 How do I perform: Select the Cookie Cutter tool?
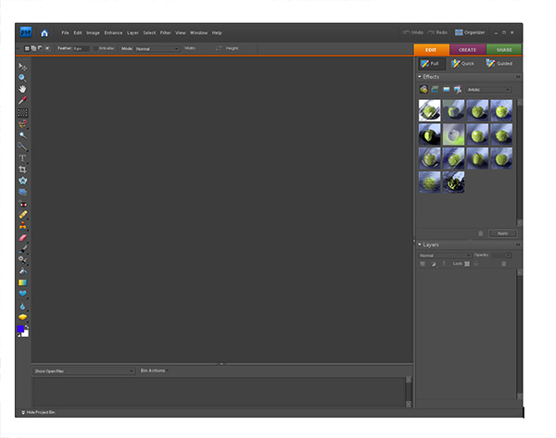pos(22,181)
